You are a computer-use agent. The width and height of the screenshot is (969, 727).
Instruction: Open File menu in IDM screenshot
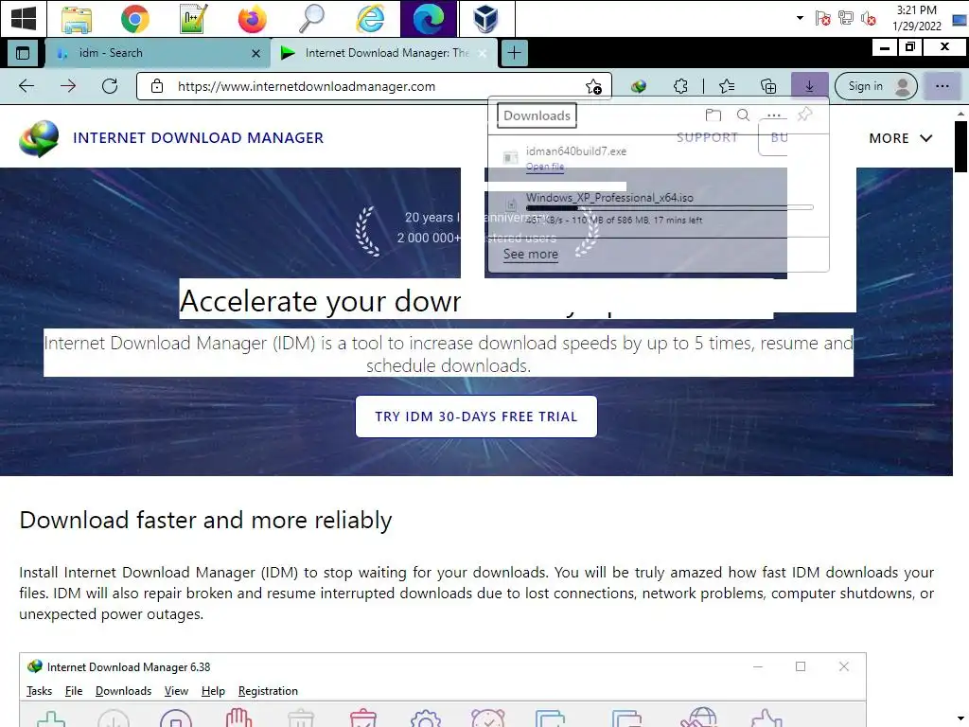74,691
